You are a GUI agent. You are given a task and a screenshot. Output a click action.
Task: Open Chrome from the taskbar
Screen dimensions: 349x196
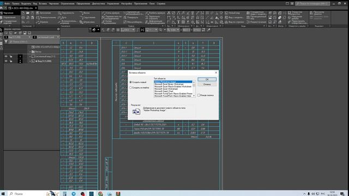tap(100, 194)
